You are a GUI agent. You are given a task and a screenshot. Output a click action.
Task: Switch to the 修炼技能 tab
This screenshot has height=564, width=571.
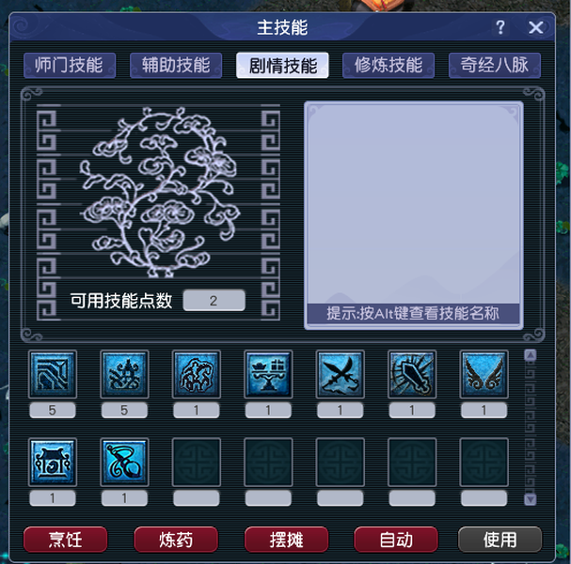click(389, 66)
